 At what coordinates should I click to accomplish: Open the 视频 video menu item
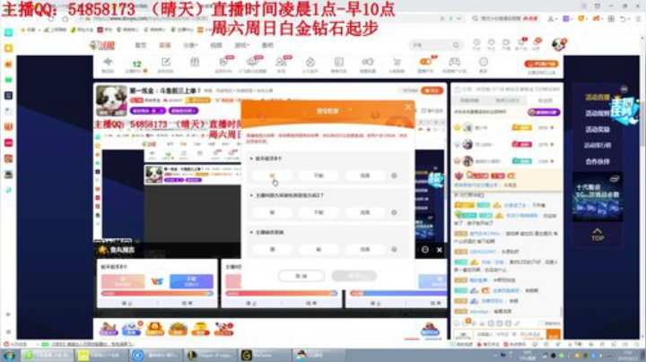216,45
